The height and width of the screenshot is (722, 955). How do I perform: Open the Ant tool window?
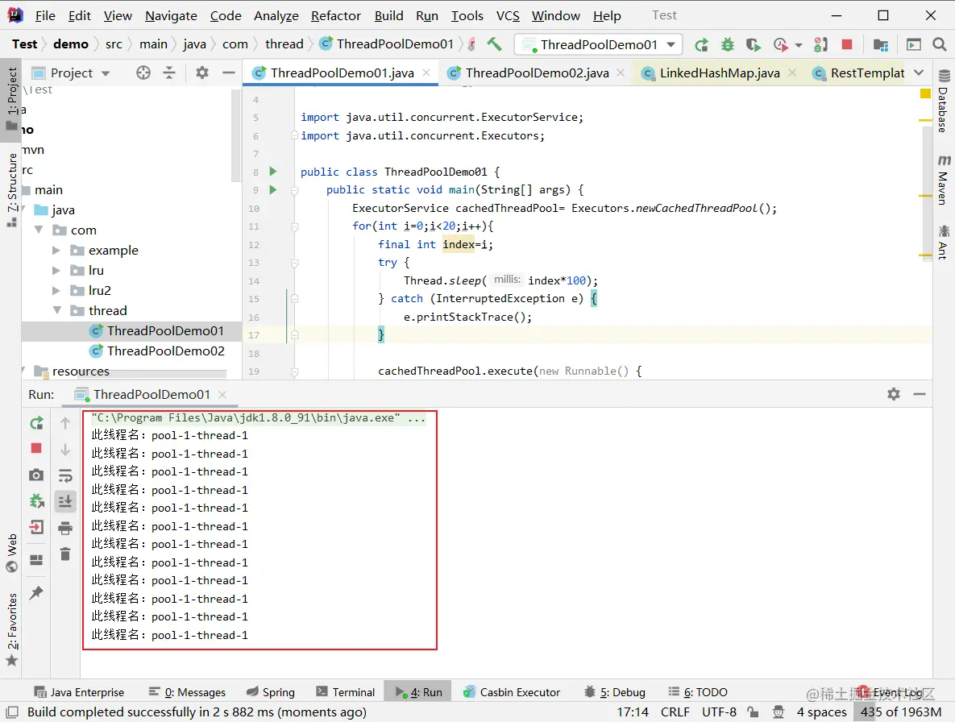click(944, 243)
